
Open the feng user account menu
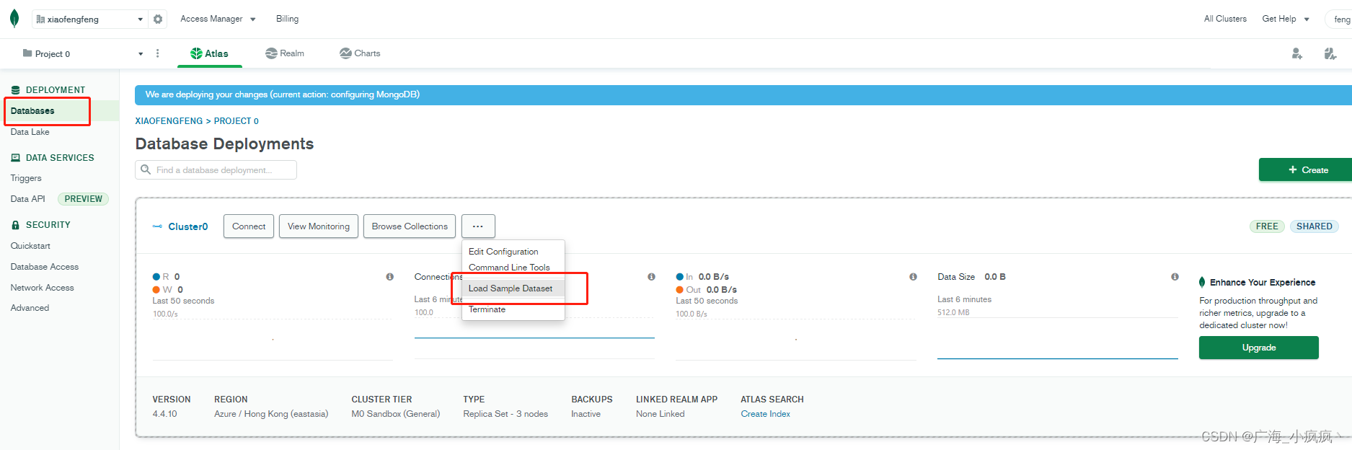tap(1340, 19)
